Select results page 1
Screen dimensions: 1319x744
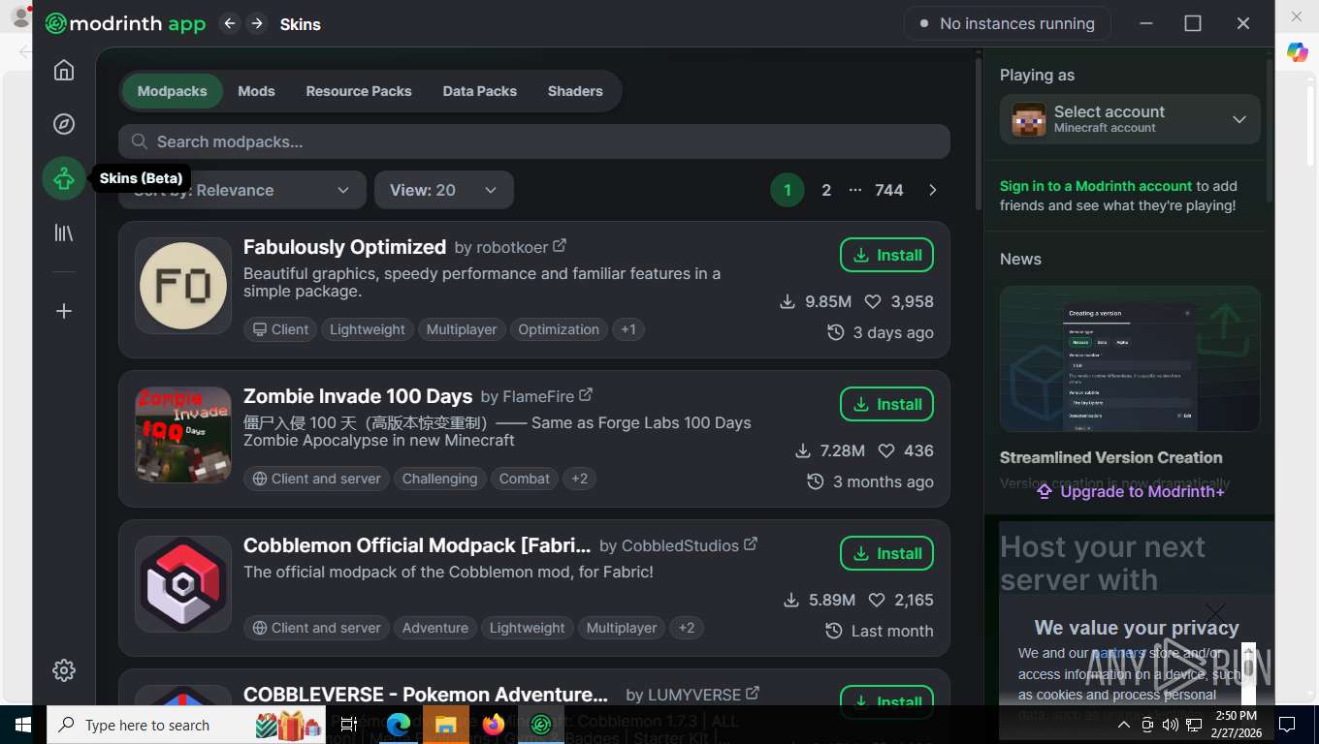(788, 190)
